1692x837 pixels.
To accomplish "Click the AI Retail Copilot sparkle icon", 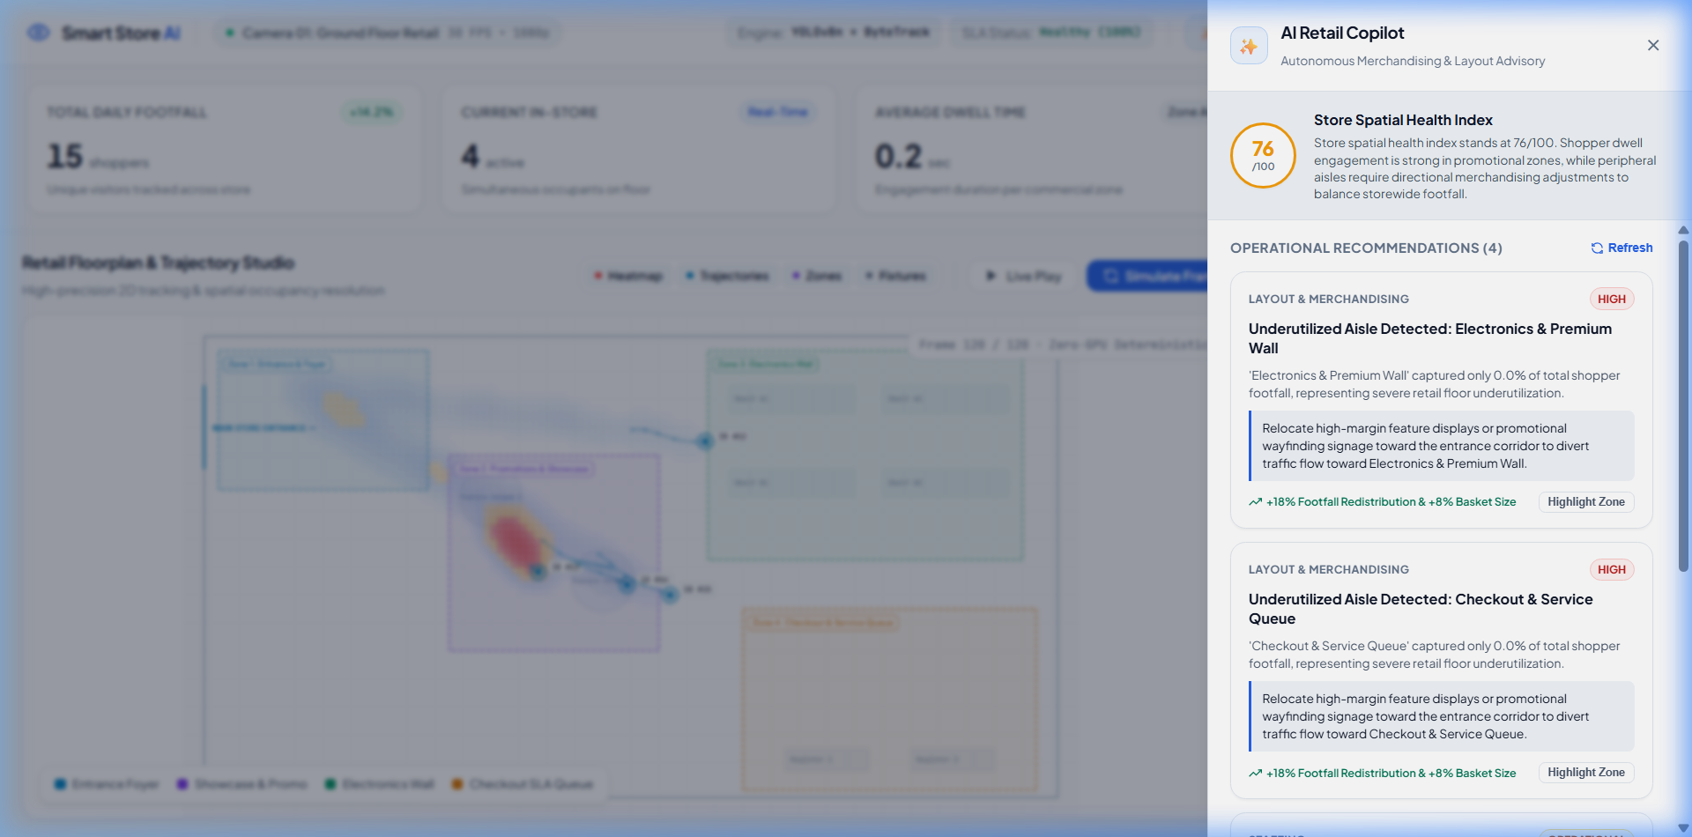I will (x=1249, y=46).
